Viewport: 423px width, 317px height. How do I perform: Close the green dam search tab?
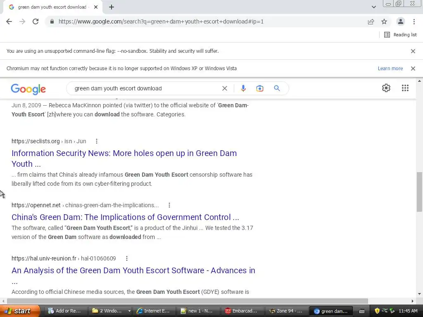[96, 7]
